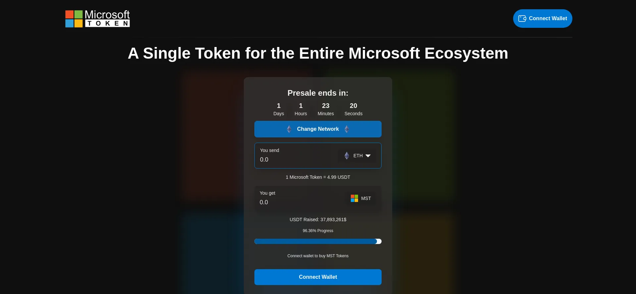Click the Change Network button
The image size is (636, 294).
click(318, 129)
